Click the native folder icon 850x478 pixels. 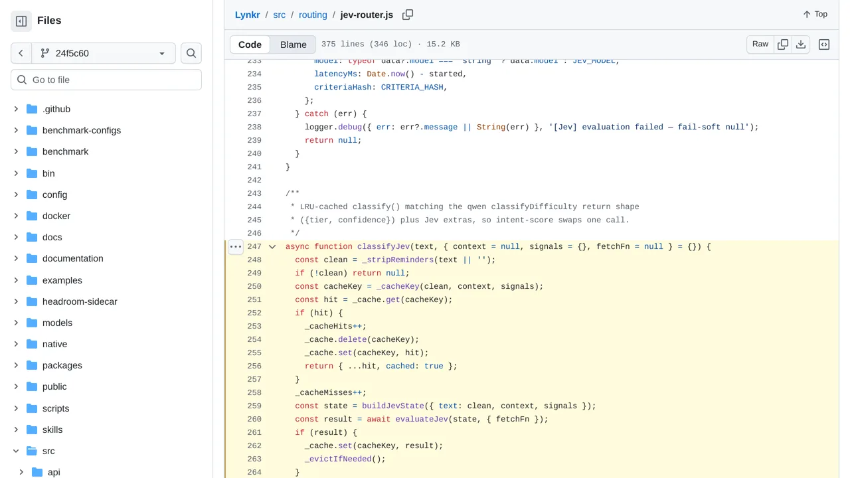point(32,344)
